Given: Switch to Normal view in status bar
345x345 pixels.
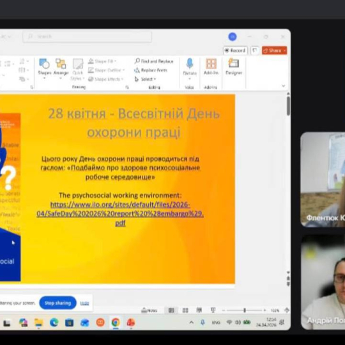Looking at the screenshot, I should (x=171, y=310).
